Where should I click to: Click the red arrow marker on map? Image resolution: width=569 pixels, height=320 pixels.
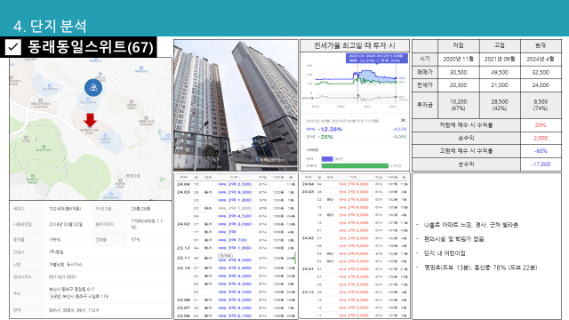[x=90, y=120]
